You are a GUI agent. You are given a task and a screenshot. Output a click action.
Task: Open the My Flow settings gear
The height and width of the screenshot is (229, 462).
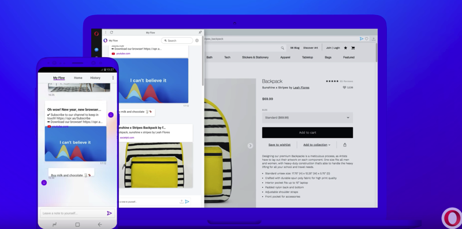[x=197, y=40]
